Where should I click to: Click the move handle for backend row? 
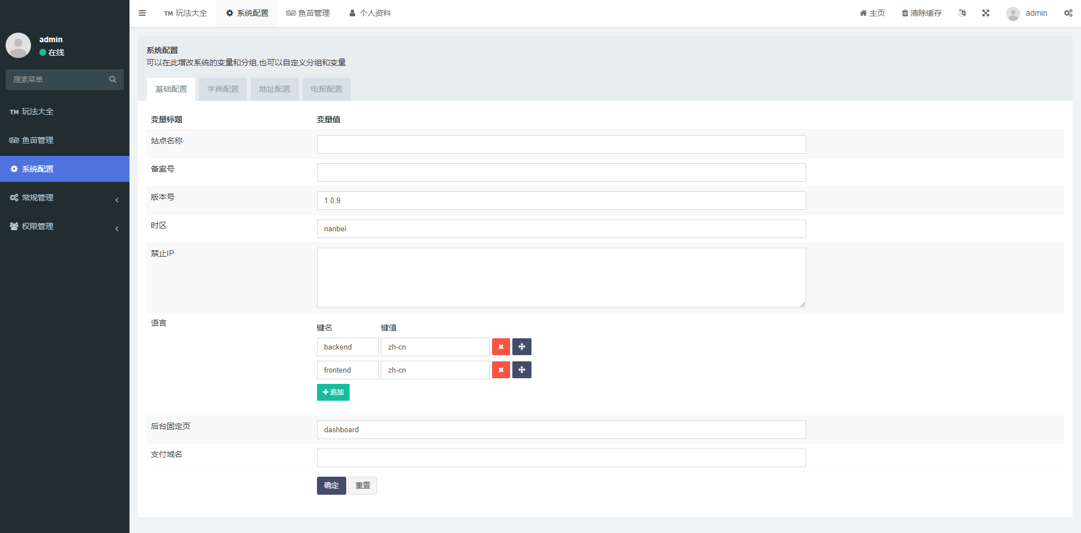coord(521,347)
